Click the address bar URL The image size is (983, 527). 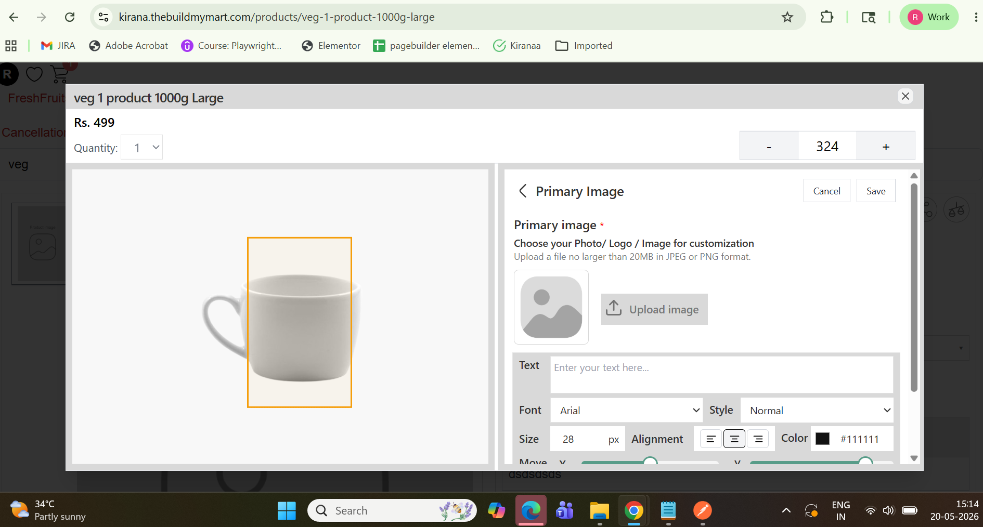[277, 17]
